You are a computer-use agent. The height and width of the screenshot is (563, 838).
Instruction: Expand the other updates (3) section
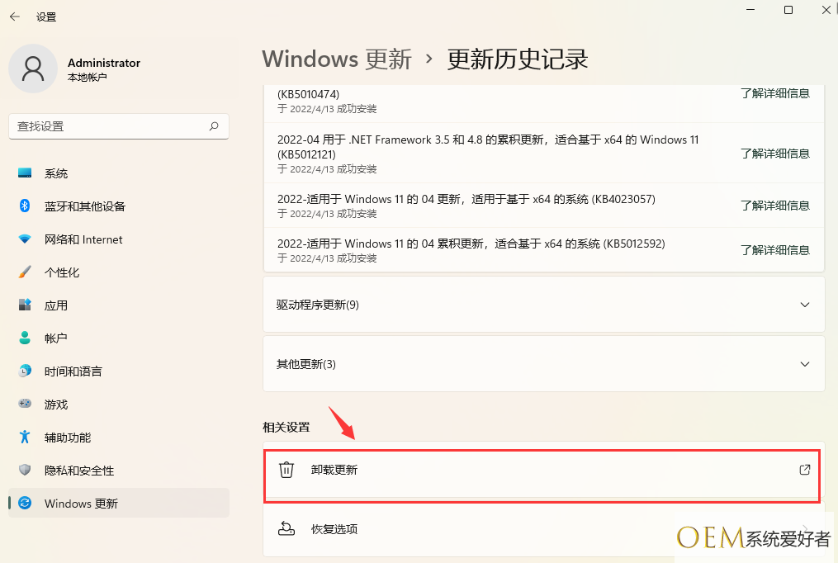(x=805, y=364)
